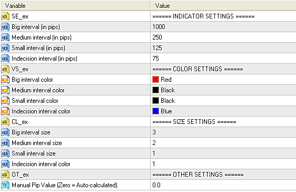
Task: Select the red color swatch for Big interval
Action: 155,80
